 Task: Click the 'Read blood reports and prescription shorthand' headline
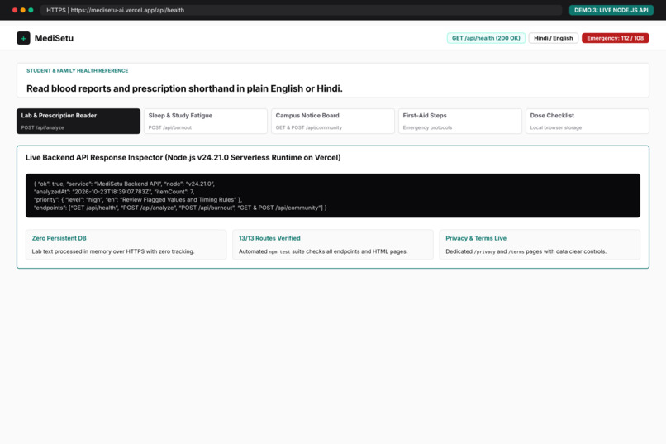click(x=184, y=88)
